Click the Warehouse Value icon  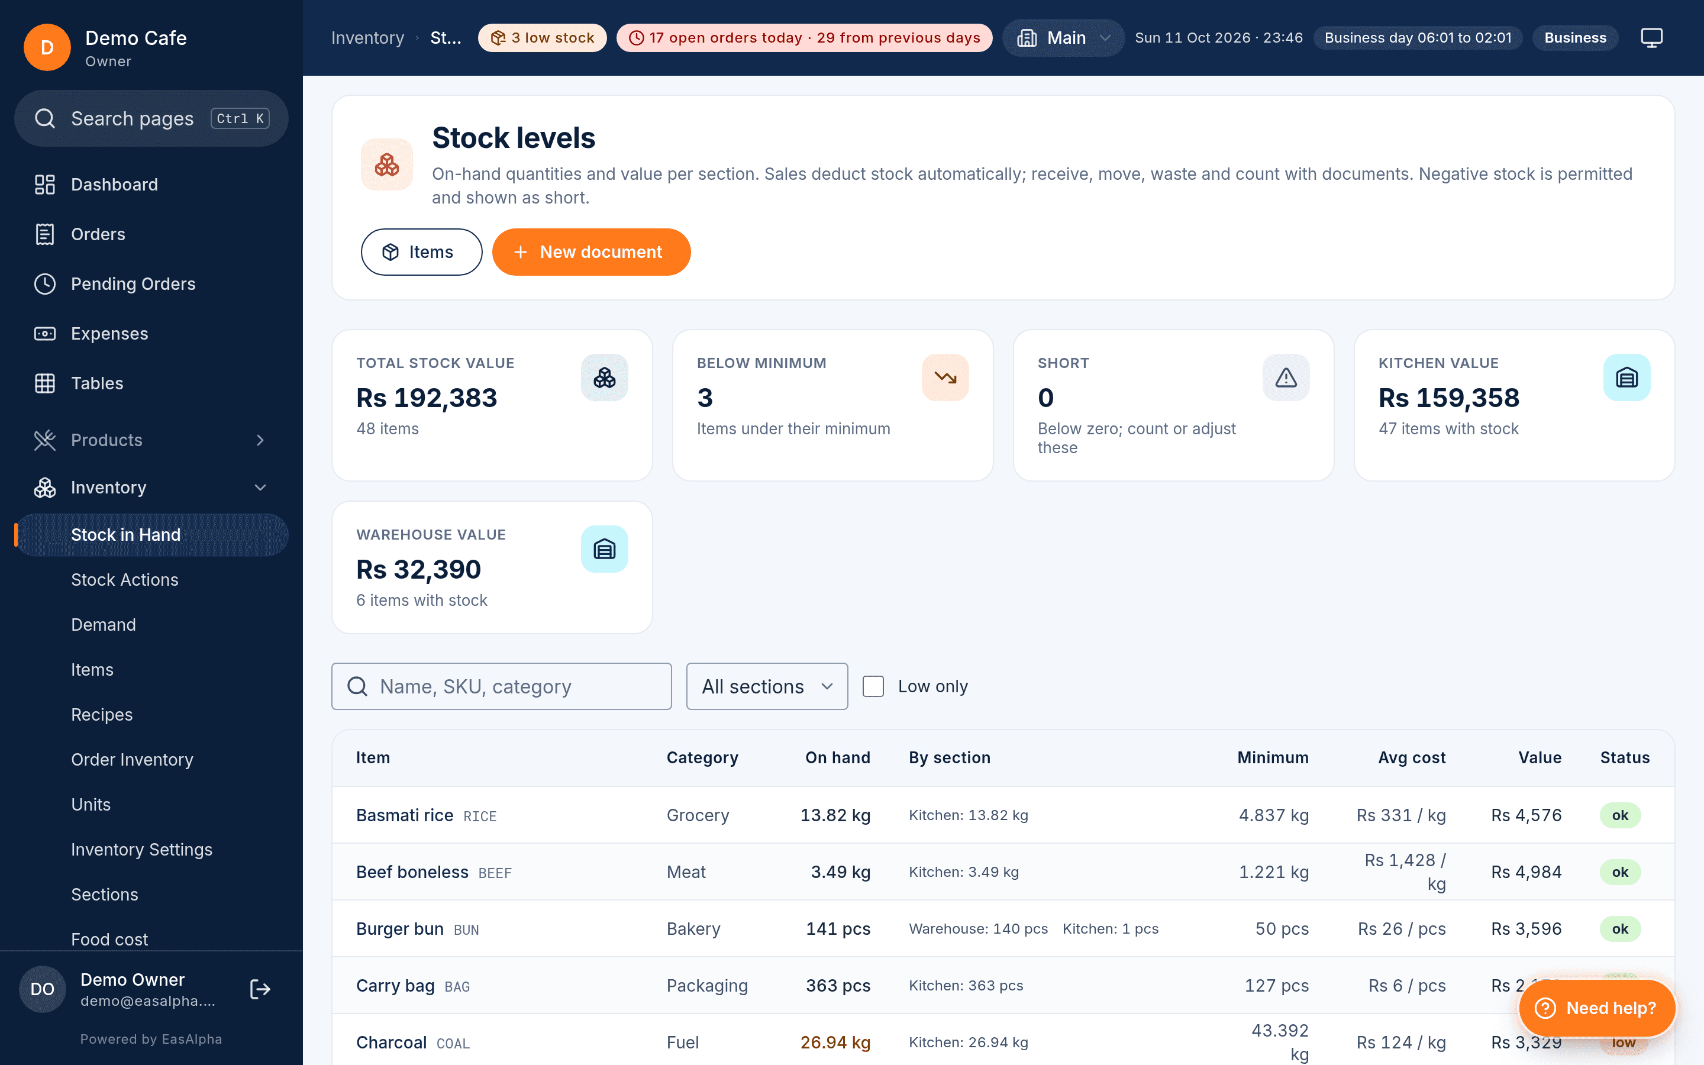pos(604,548)
